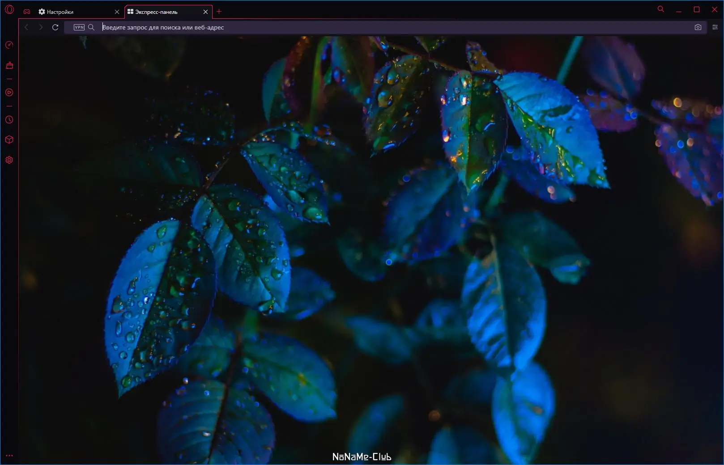Viewport: 724px width, 465px height.
Task: Close the Настройки tab
Action: point(117,12)
